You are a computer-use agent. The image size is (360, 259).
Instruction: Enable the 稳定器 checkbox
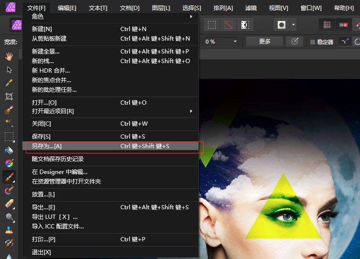313,42
